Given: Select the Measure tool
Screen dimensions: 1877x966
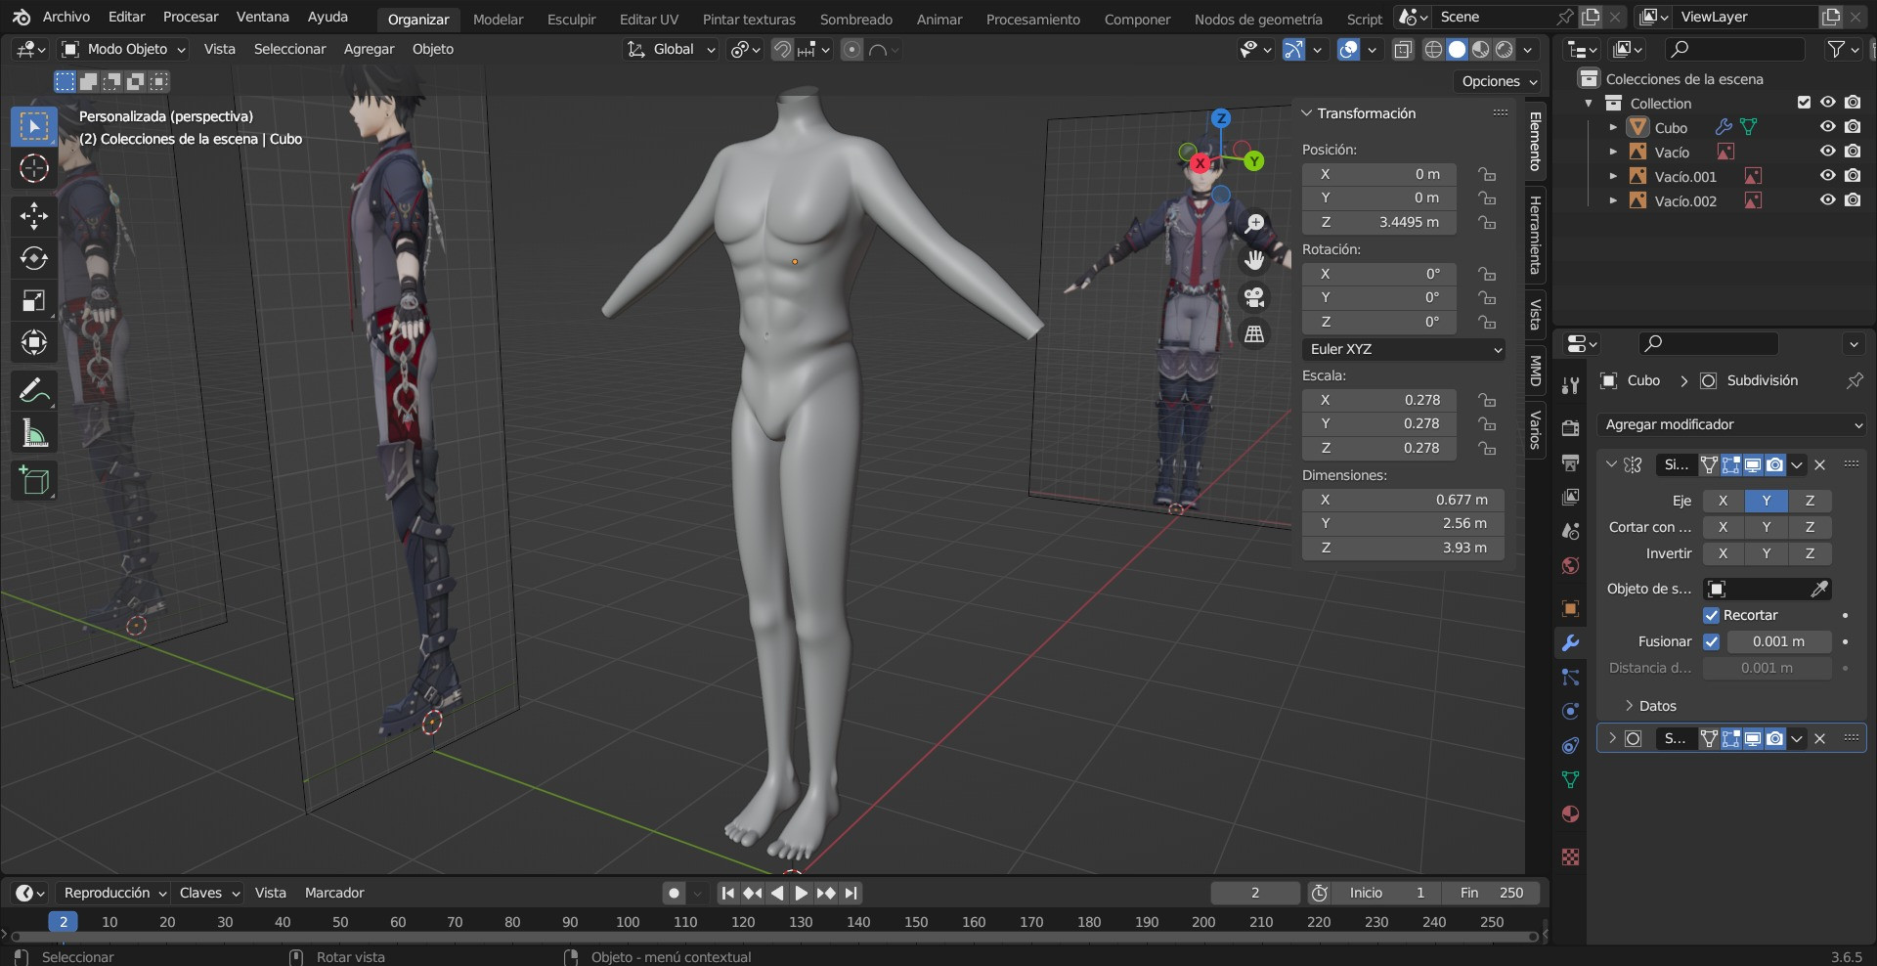Looking at the screenshot, I should (34, 433).
